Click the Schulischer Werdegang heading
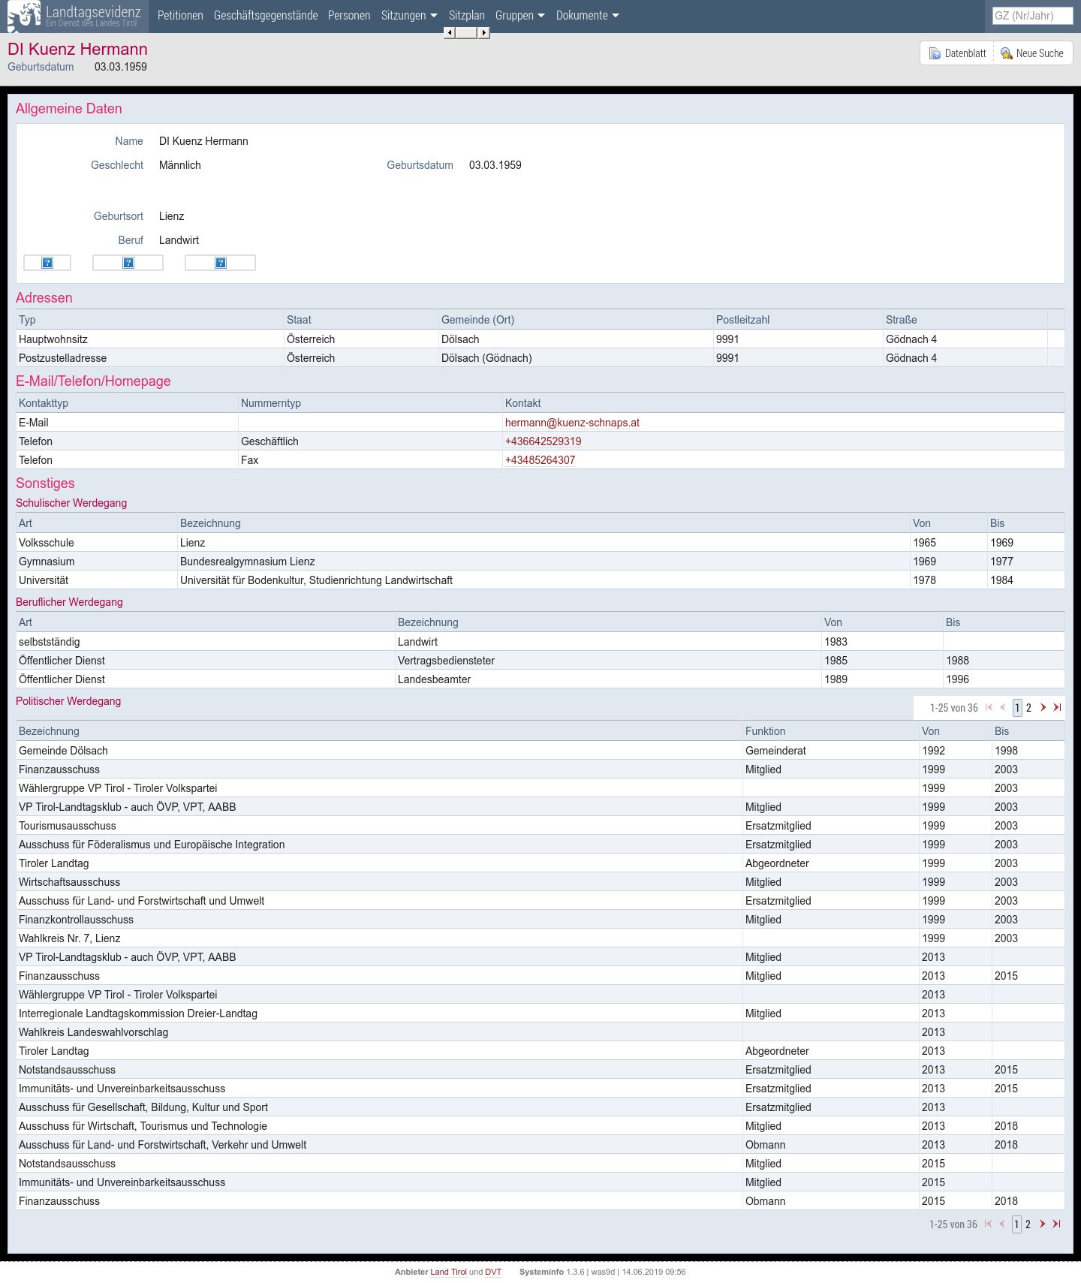The height and width of the screenshot is (1283, 1081). tap(71, 503)
